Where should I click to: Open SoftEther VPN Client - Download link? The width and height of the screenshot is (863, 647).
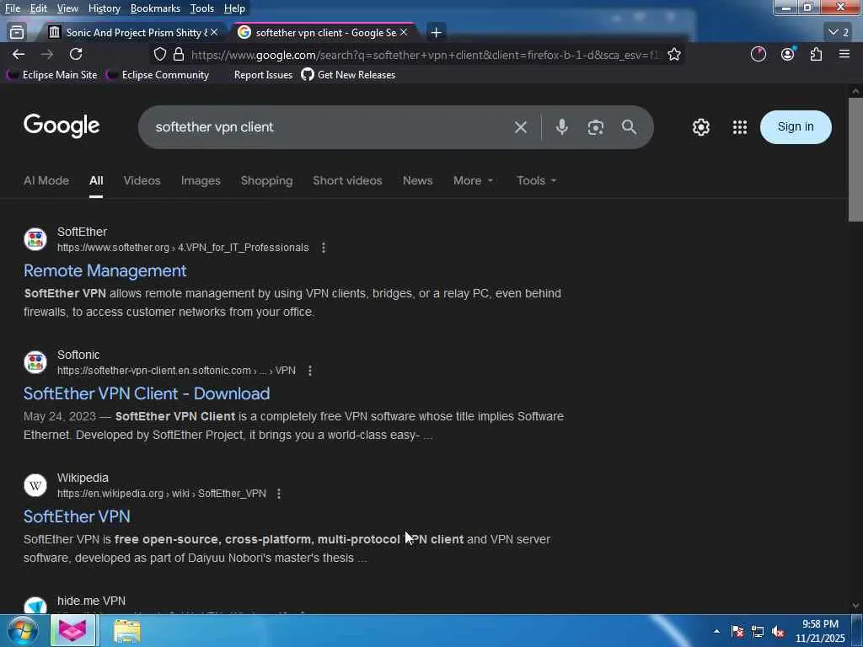(x=147, y=393)
